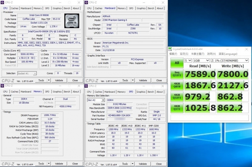Click CPU-Z app icon in Mainboard window's title bar
The height and width of the screenshot is (167, 252).
pos(86,2)
